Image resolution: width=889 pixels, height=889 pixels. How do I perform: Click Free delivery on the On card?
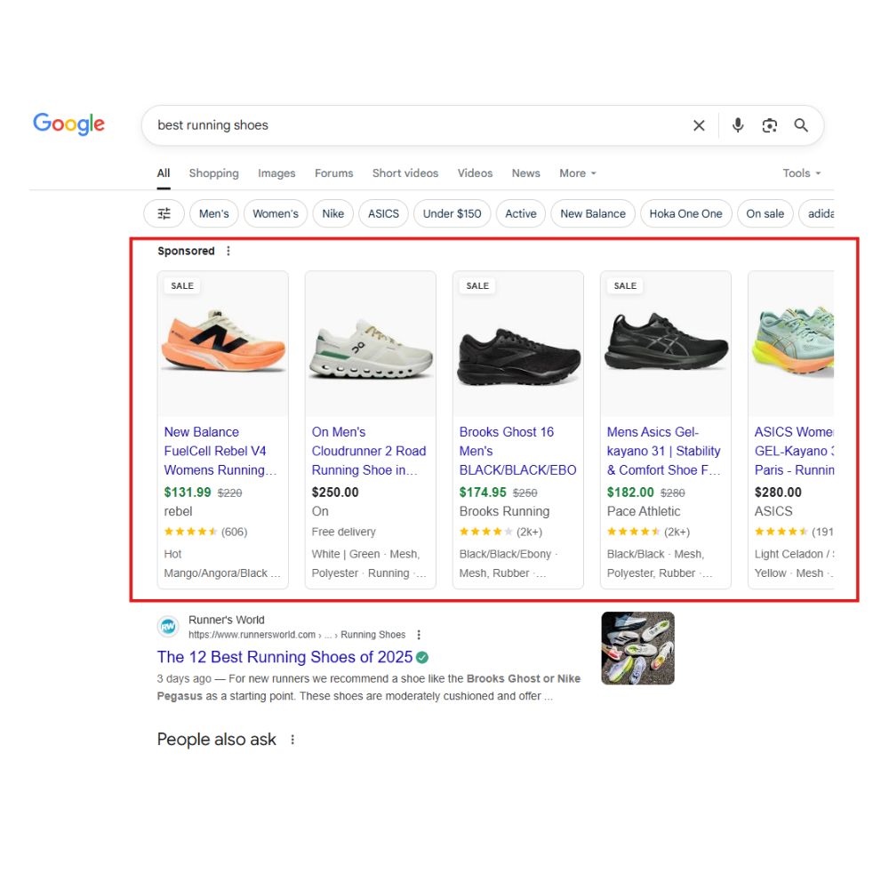tap(343, 532)
